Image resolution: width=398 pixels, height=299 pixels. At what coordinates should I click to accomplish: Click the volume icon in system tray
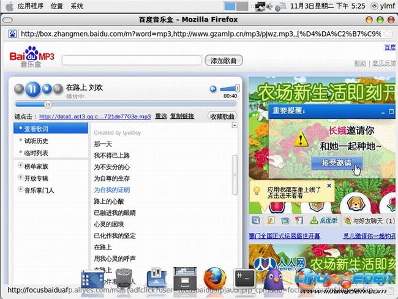click(x=269, y=6)
